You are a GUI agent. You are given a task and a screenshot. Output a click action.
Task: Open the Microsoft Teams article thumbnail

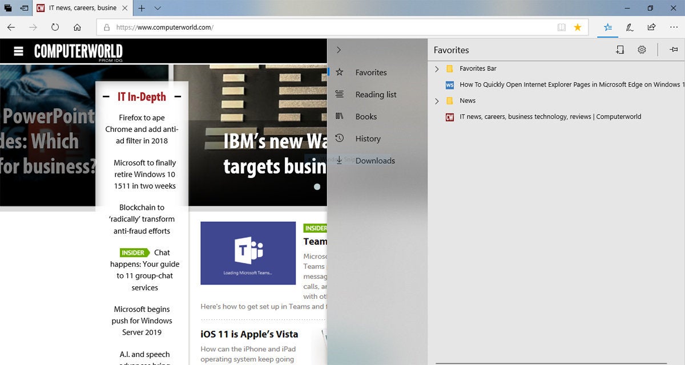tap(248, 253)
